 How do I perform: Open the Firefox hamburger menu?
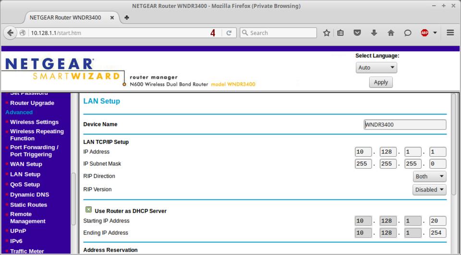coord(450,33)
